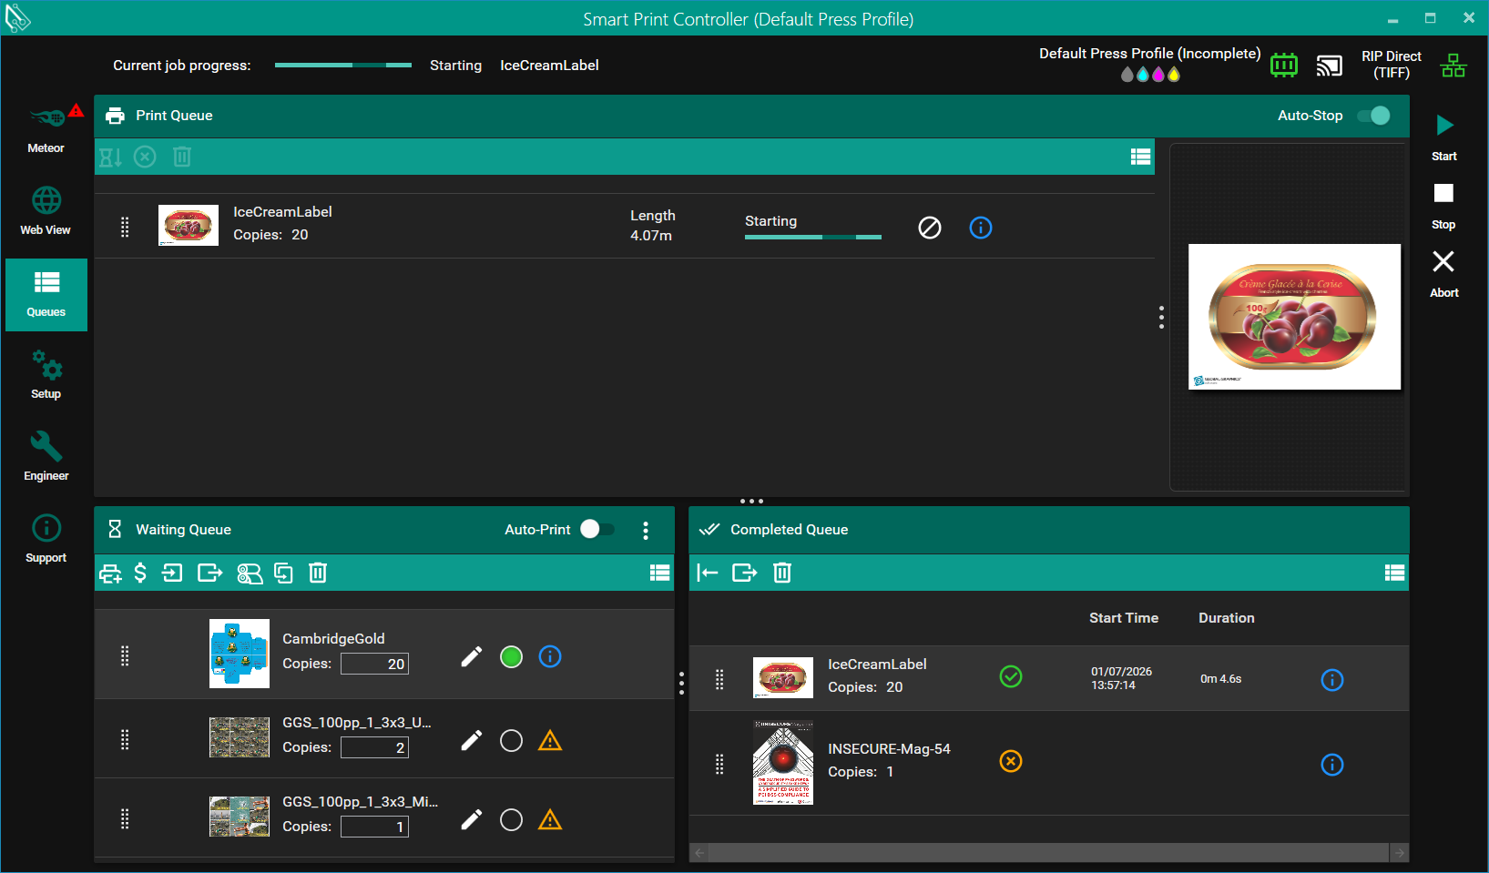The height and width of the screenshot is (873, 1489).
Task: Delete selected job from Waiting Queue
Action: [318, 573]
